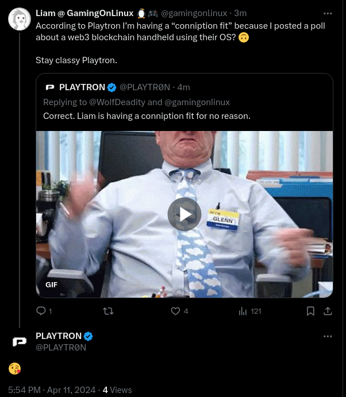Click the Liam @ GamingOnLinux display name
Screen dimensions: 346x397
point(84,13)
